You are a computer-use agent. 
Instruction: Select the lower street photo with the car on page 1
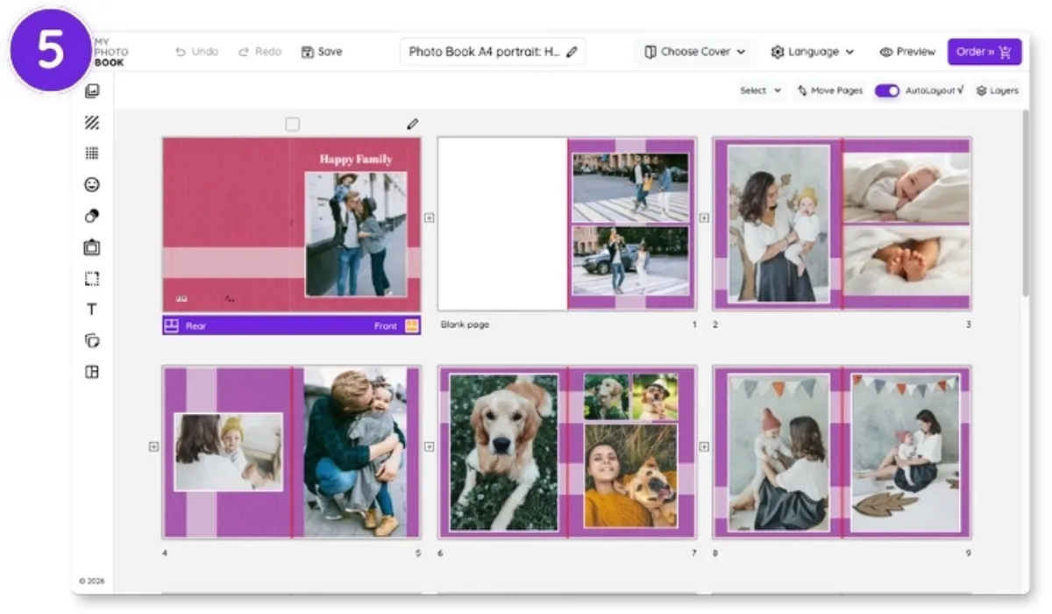pyautogui.click(x=630, y=261)
